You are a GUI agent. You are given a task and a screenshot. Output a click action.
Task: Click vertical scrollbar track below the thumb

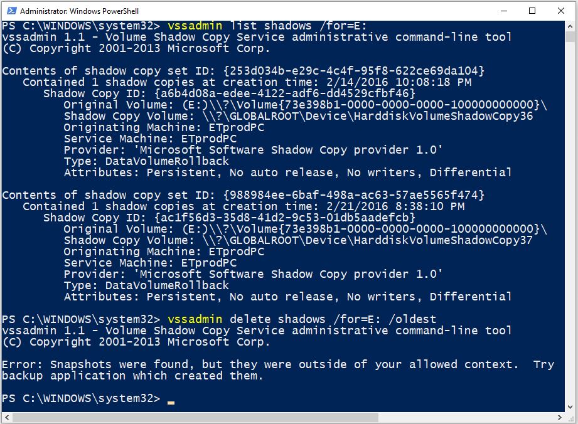pos(570,221)
